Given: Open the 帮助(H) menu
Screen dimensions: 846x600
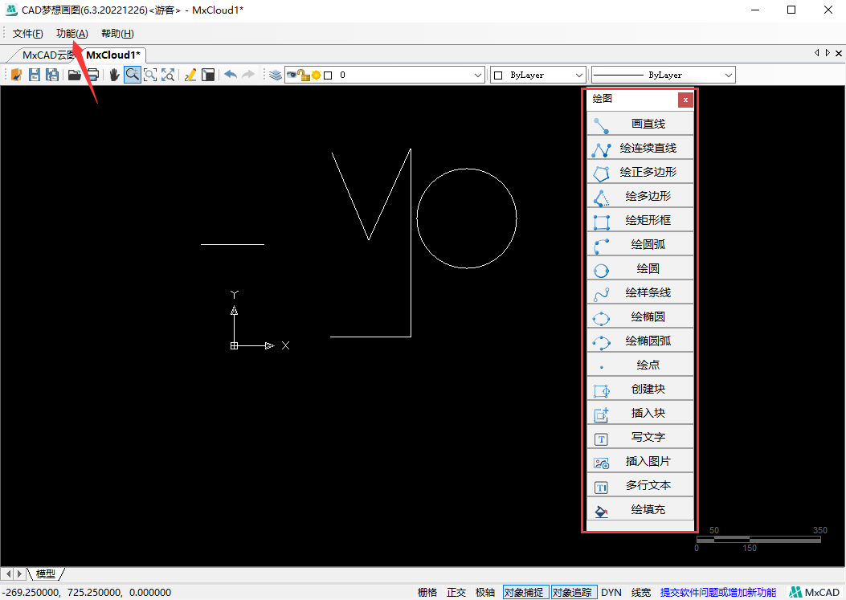Looking at the screenshot, I should [x=117, y=34].
